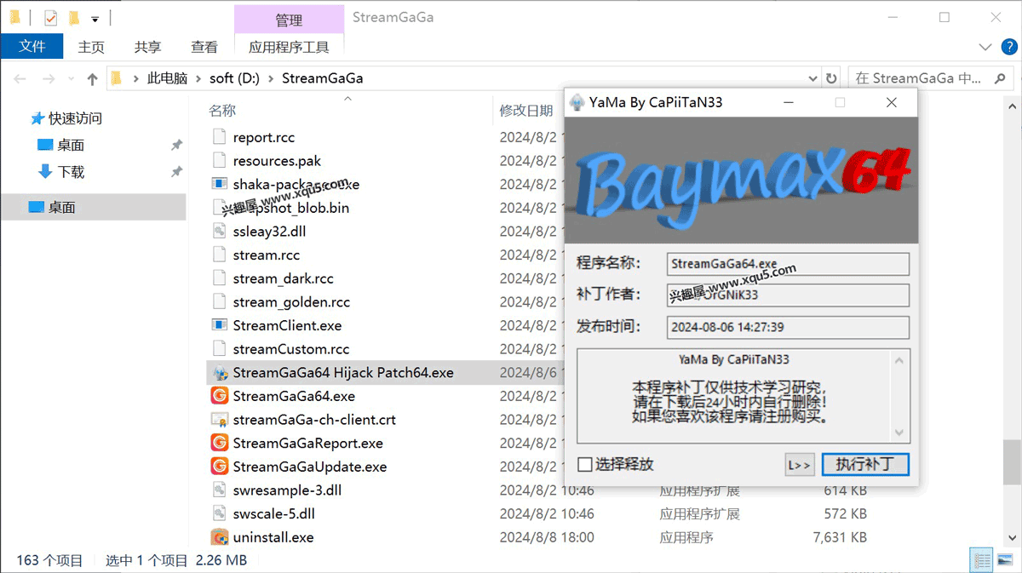Click the StreamGaGa64.exe orange icon
Screen dimensions: 1022x573
point(220,396)
